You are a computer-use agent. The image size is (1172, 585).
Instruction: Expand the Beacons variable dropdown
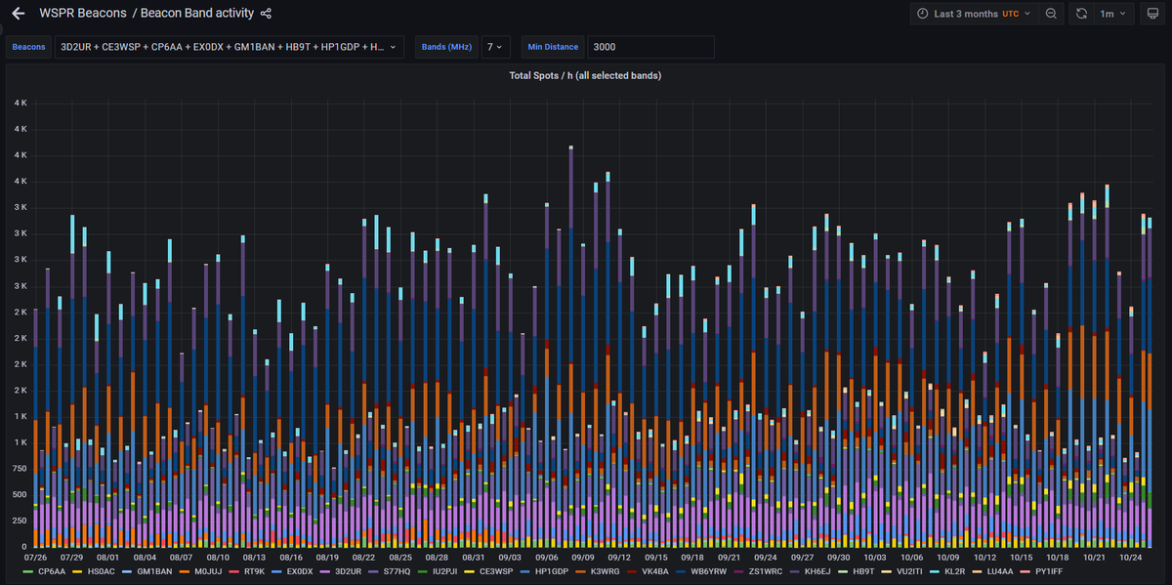click(x=229, y=47)
